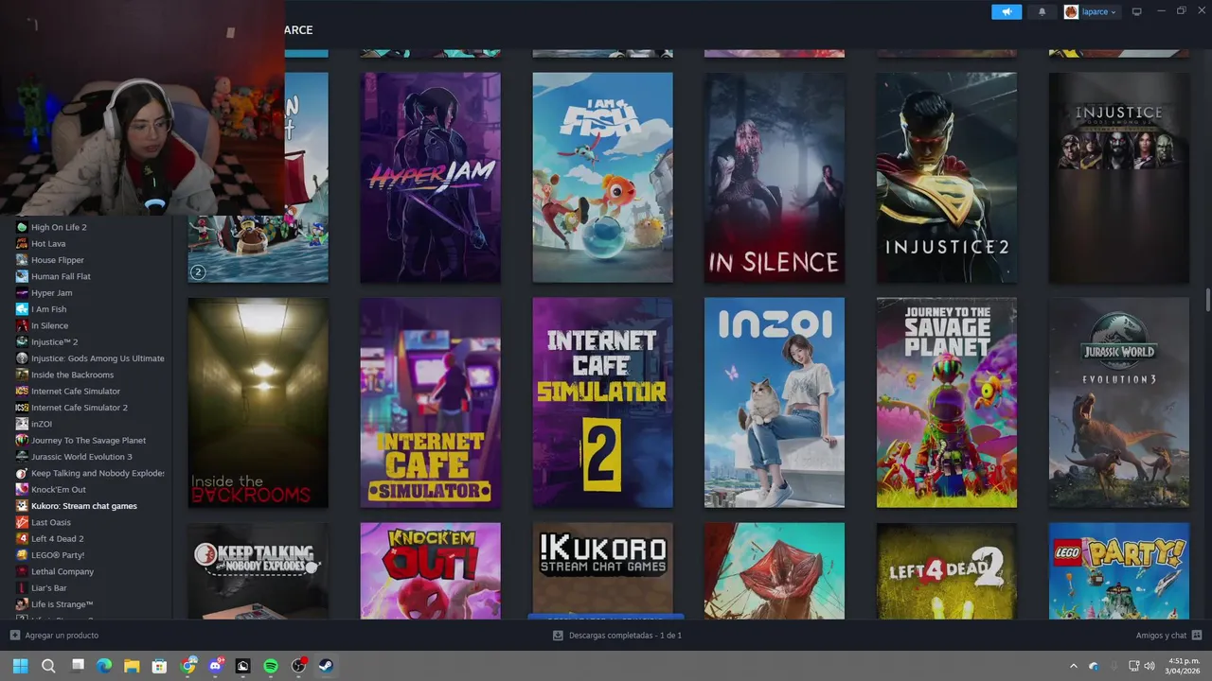Viewport: 1212px width, 681px height.
Task: Select Internet Cafe Simulator 2 in sidebar
Action: pyautogui.click(x=79, y=408)
